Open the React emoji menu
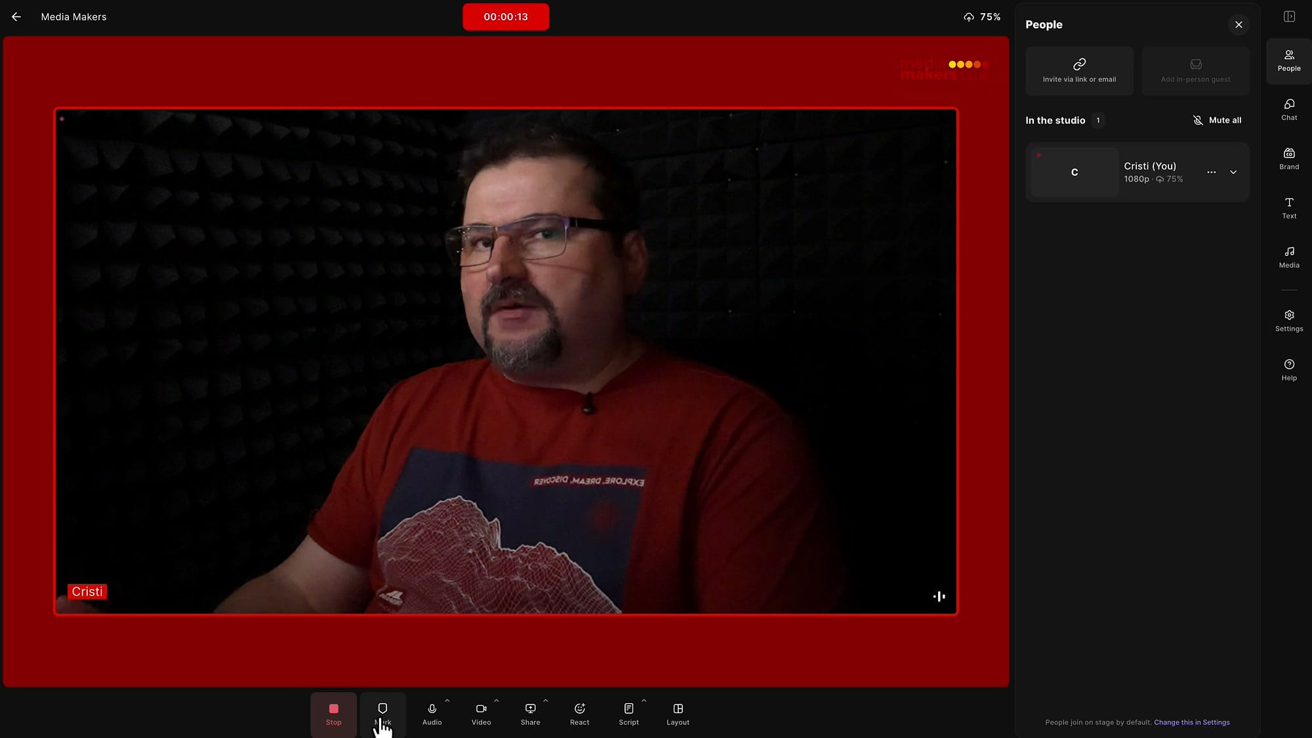Screen dimensions: 1312x738 (x=579, y=714)
